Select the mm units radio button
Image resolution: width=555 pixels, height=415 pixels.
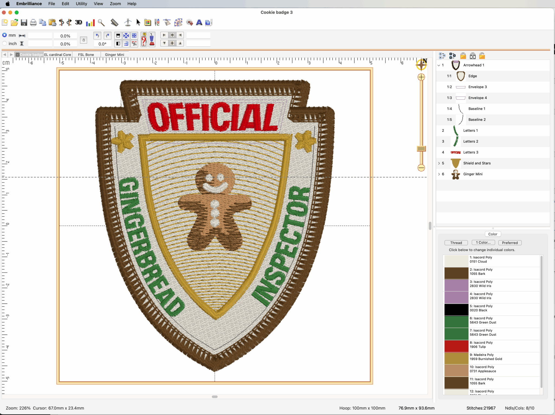5,35
